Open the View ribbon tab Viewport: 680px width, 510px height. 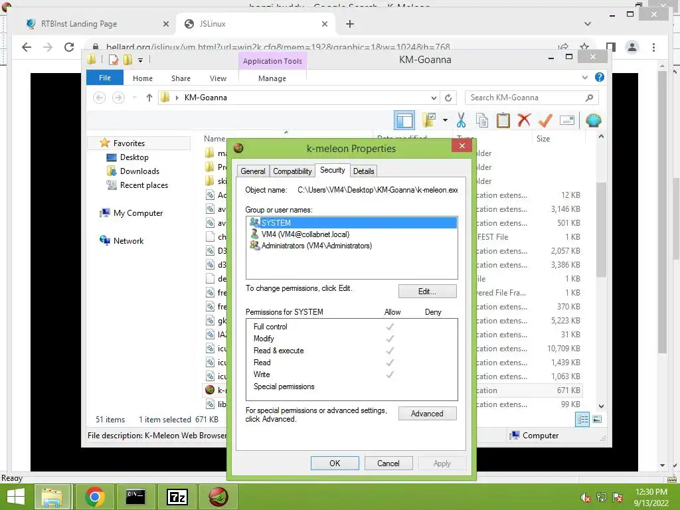tap(218, 78)
